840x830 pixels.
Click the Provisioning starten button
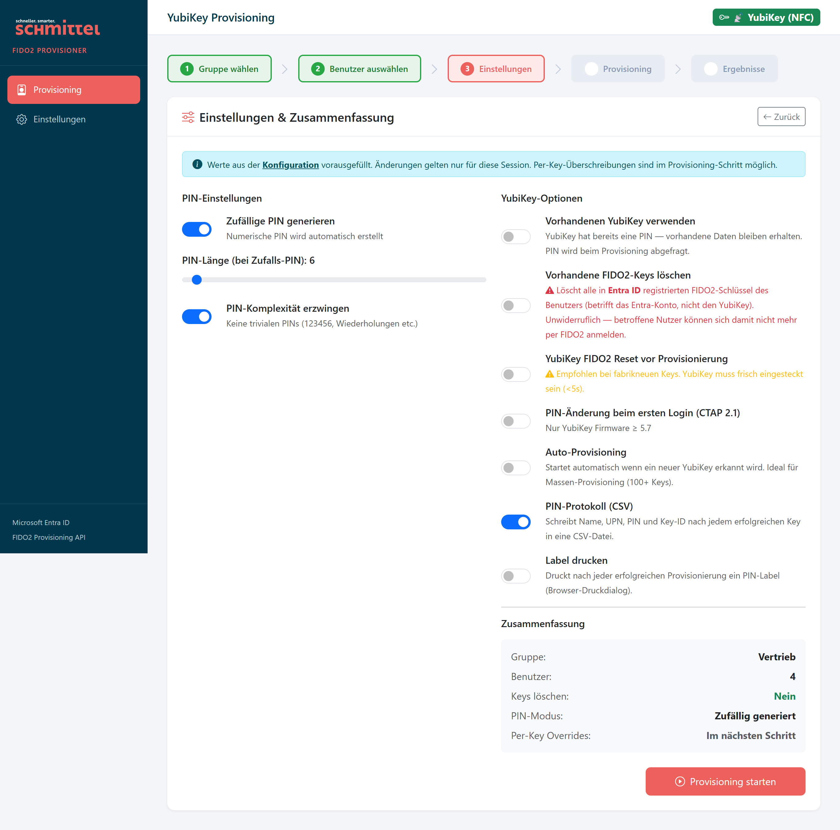tap(725, 781)
